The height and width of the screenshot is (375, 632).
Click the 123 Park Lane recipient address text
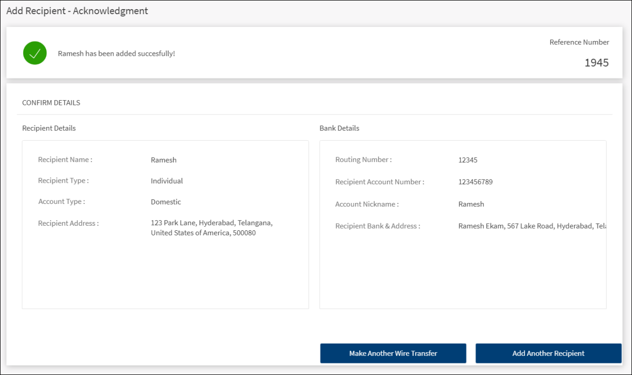point(212,228)
